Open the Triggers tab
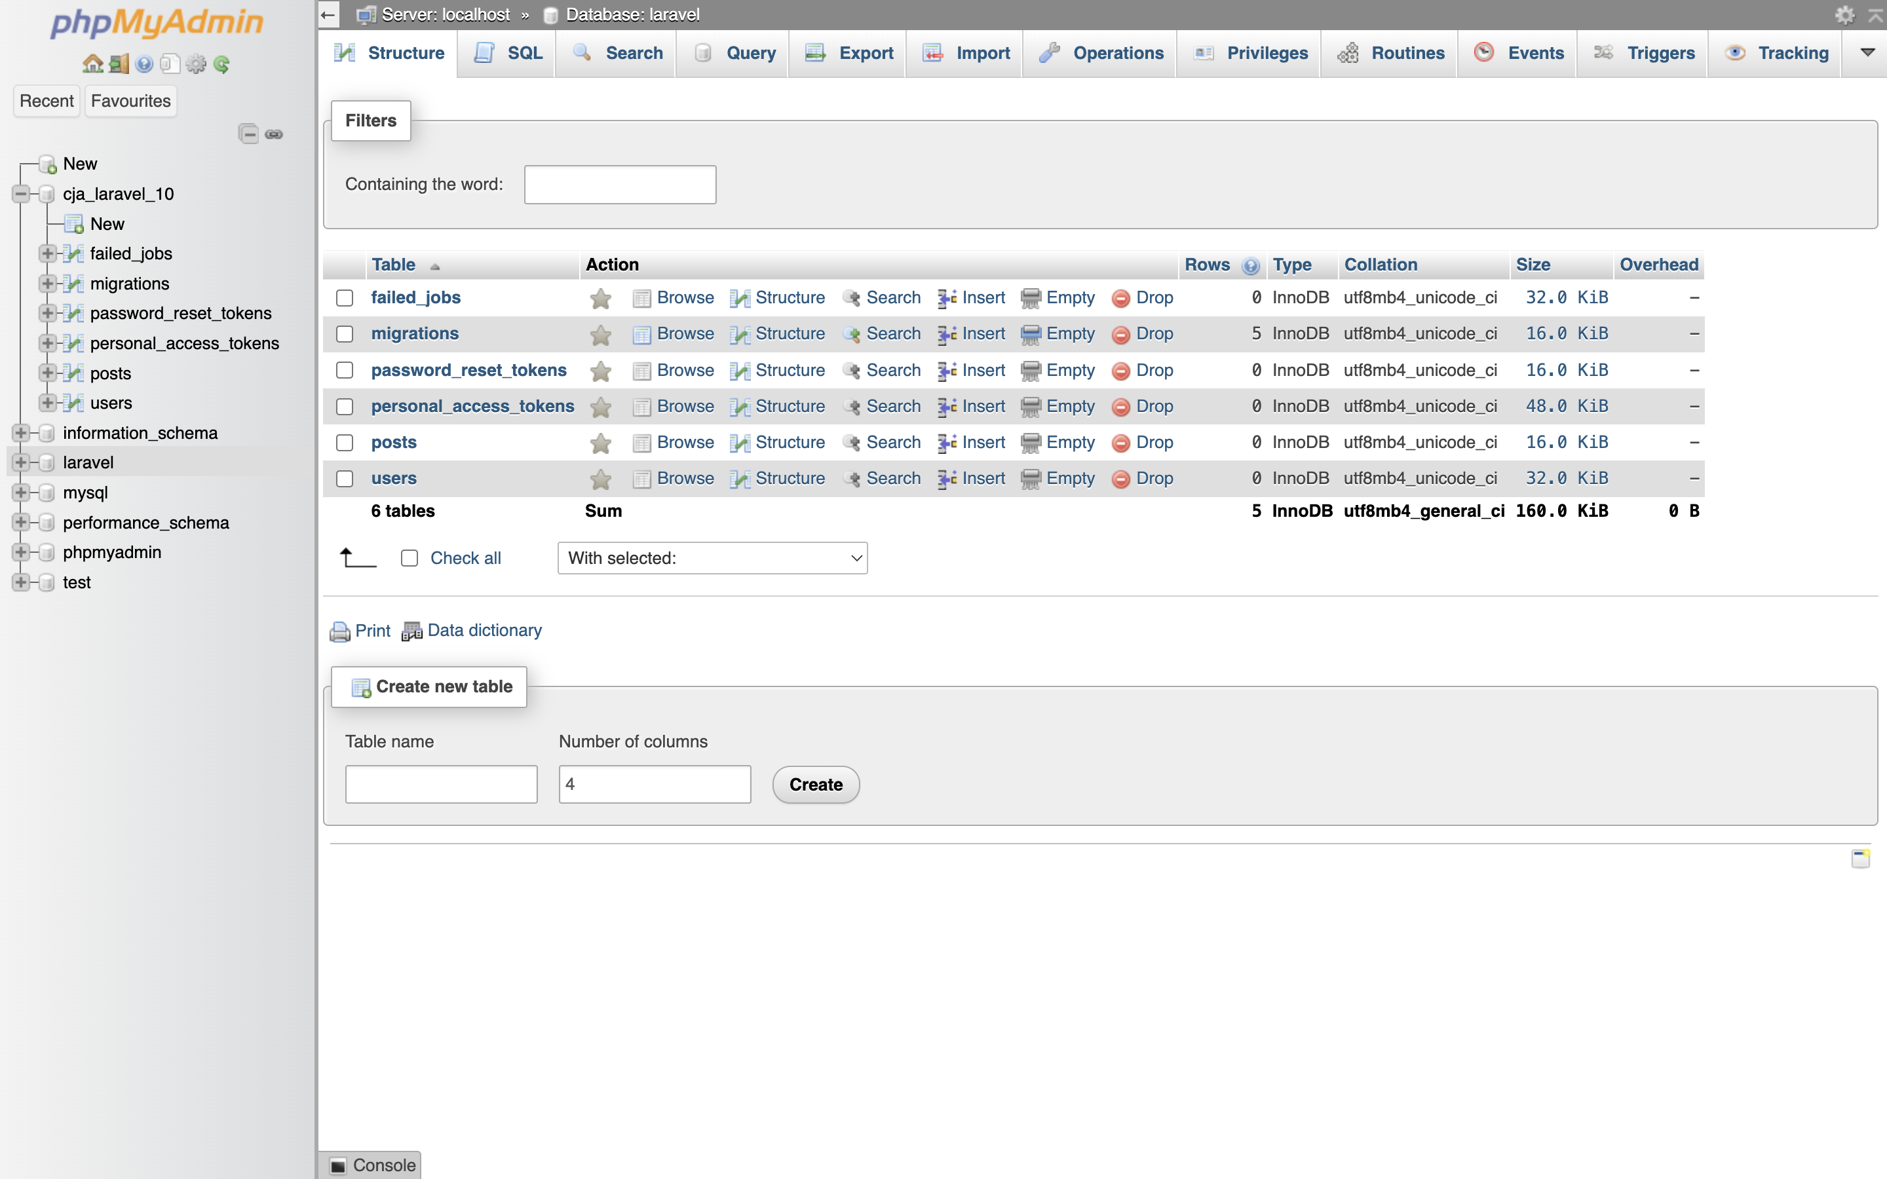 (1643, 53)
